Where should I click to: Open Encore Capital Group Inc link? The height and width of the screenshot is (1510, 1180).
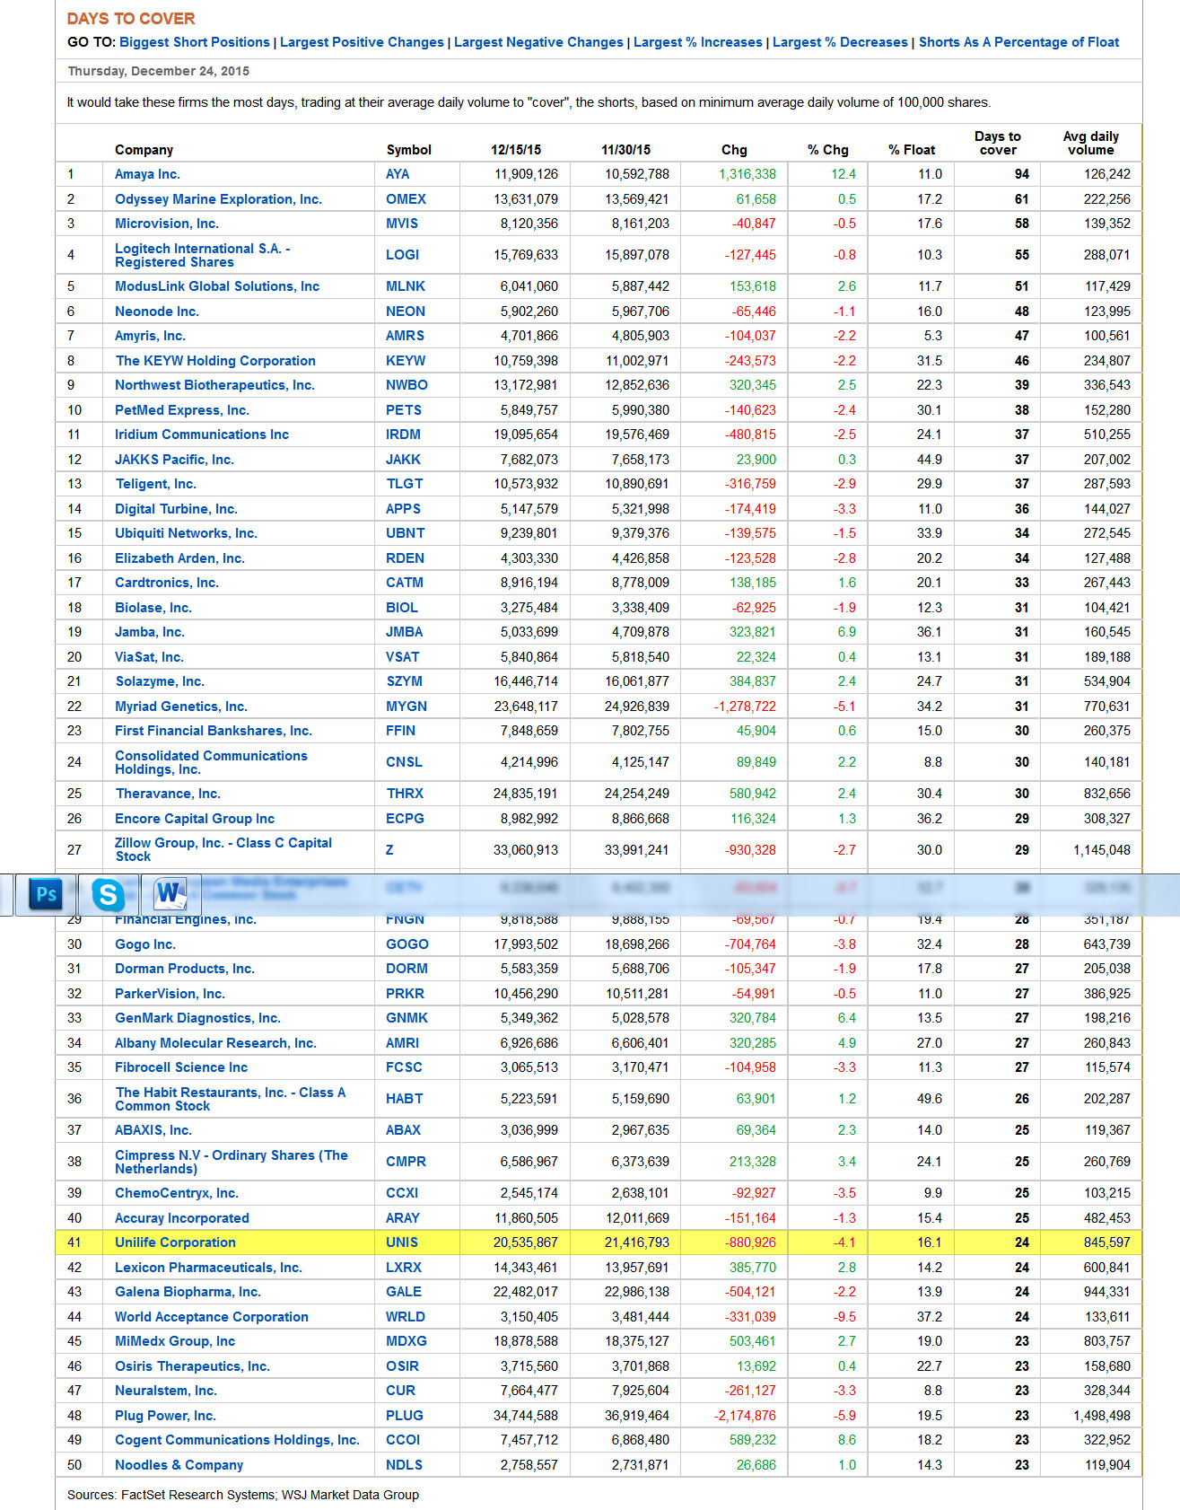(x=195, y=819)
